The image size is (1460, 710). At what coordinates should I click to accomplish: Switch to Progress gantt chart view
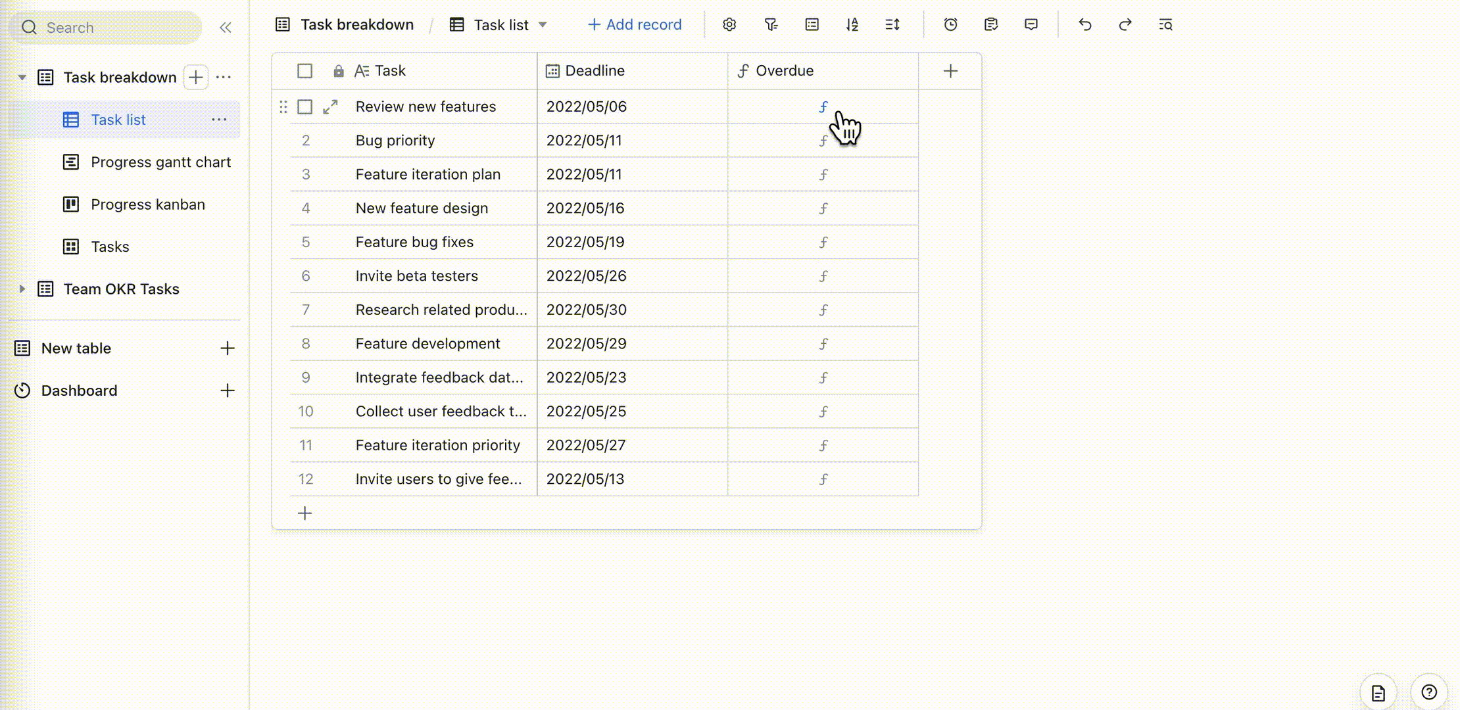pos(160,162)
